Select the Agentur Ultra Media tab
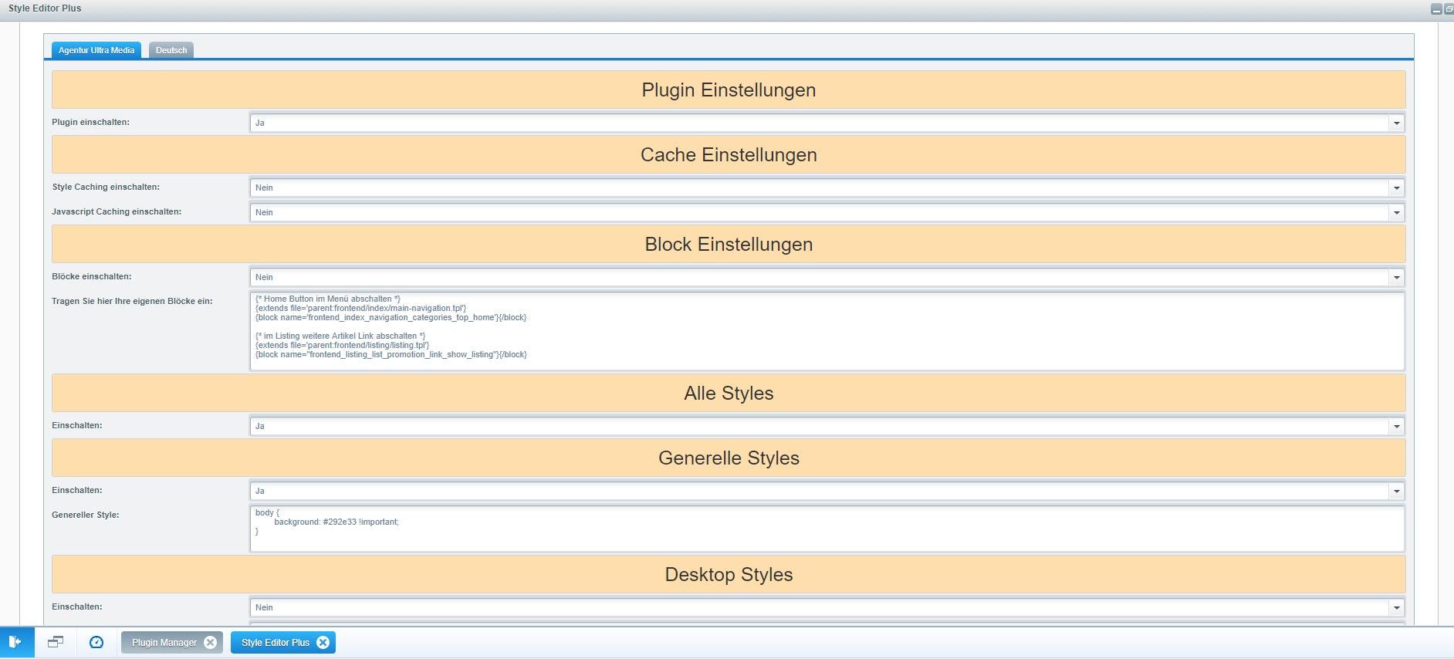1454x659 pixels. coord(96,50)
